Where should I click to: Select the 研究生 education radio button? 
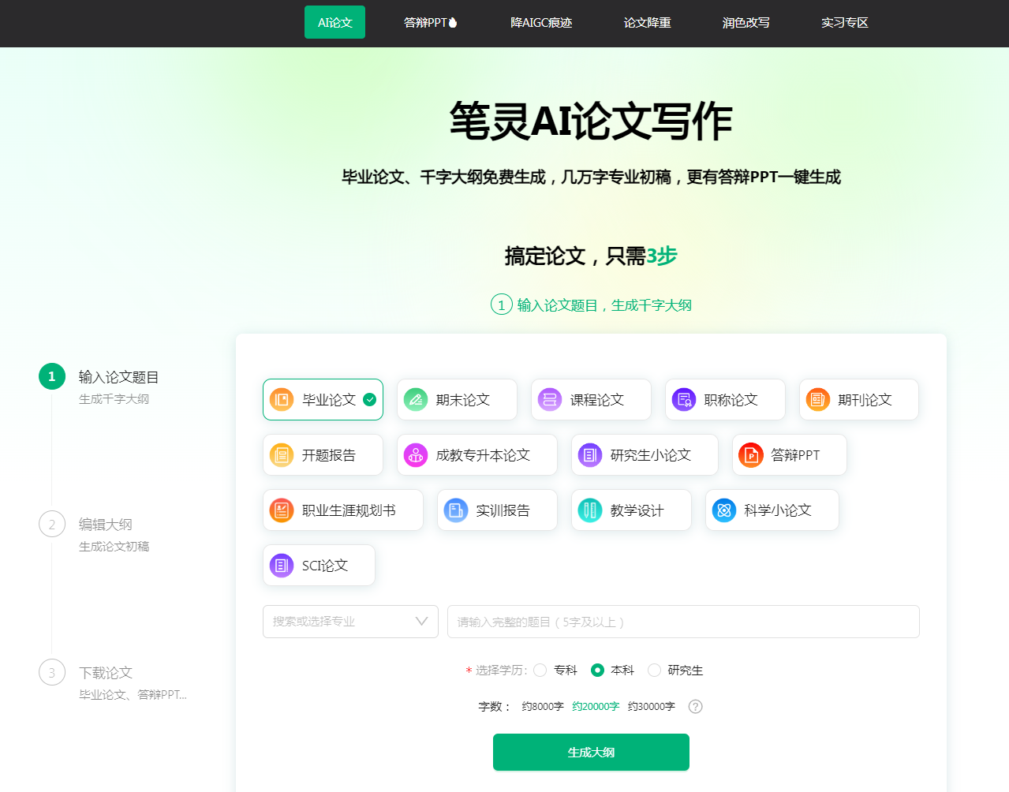click(x=654, y=671)
